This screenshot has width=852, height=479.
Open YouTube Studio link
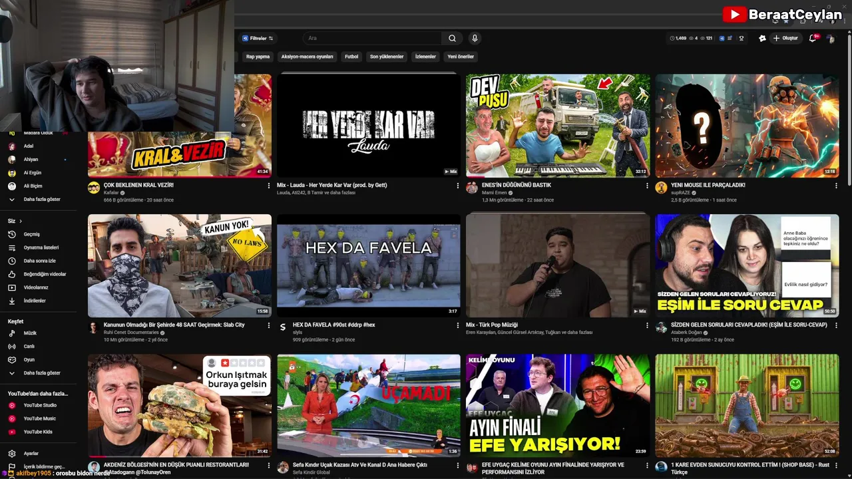tap(40, 405)
